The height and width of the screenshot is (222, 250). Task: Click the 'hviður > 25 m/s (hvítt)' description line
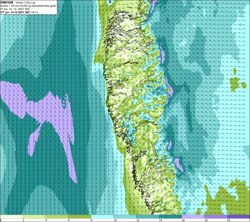[x=28, y=6]
